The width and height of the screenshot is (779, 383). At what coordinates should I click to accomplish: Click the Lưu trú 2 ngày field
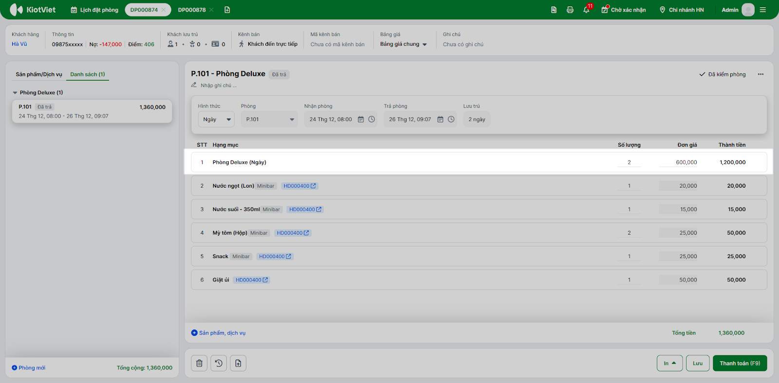(477, 120)
